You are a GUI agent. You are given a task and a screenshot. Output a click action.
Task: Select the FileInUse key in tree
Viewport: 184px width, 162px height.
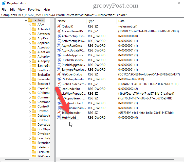pyautogui.click(x=43, y=152)
